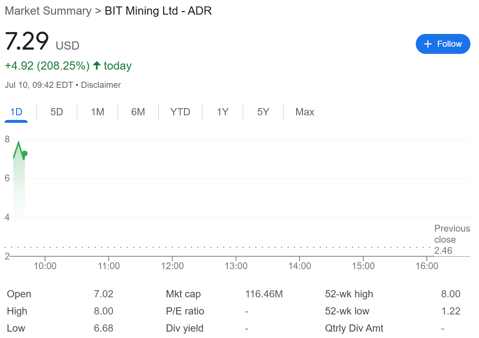
Task: Open the Disclaimer link
Action: coord(101,85)
